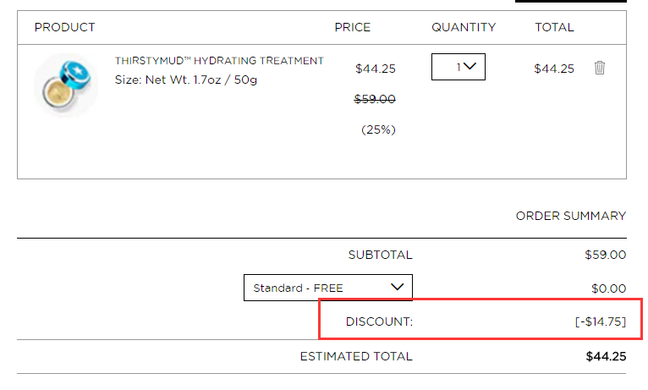The width and height of the screenshot is (648, 390).
Task: Select the struck-through $59.00 original price
Action: (375, 99)
